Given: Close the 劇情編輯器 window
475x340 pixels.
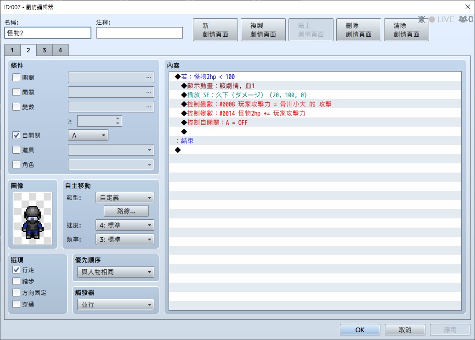Looking at the screenshot, I should coord(468,7).
